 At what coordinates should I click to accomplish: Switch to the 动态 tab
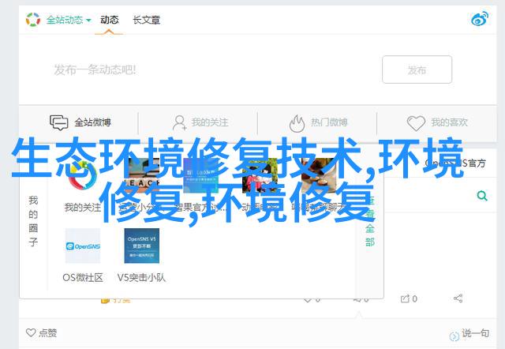109,20
